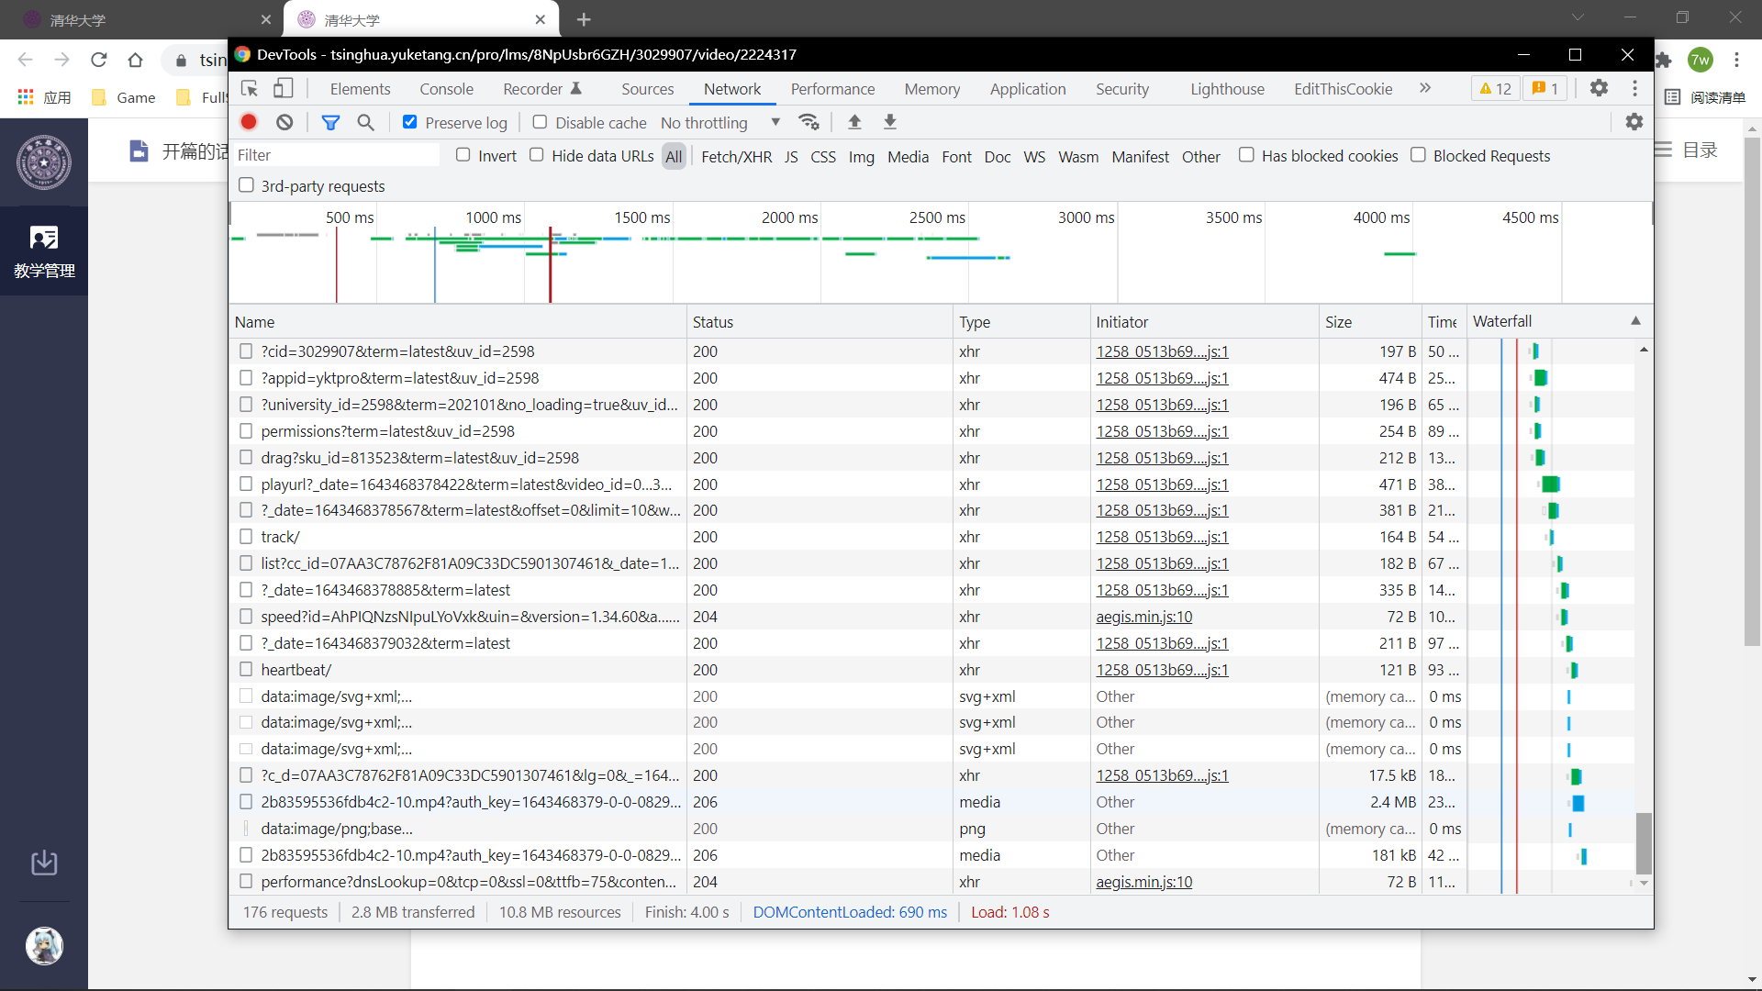Open the Performance tab
The height and width of the screenshot is (991, 1762).
pos(832,89)
